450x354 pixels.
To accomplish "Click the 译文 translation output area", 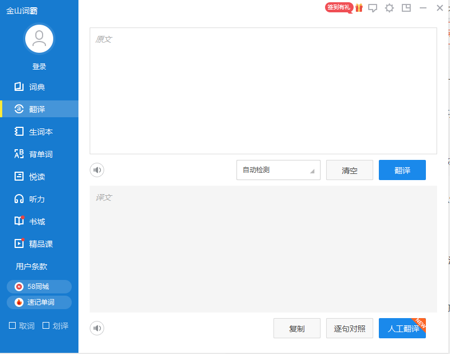I will [263, 249].
